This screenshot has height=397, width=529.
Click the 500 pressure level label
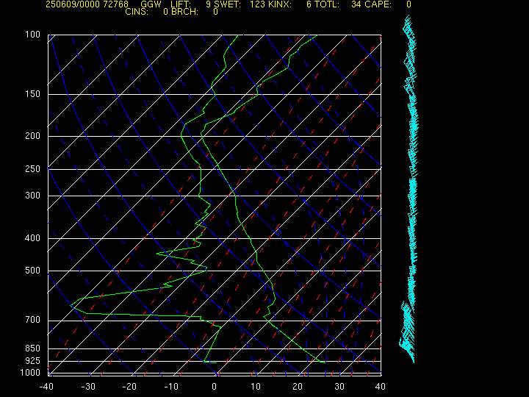(x=33, y=271)
